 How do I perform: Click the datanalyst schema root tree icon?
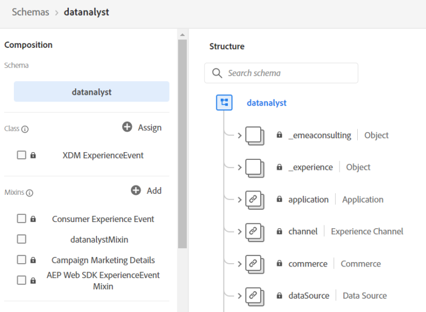[224, 103]
